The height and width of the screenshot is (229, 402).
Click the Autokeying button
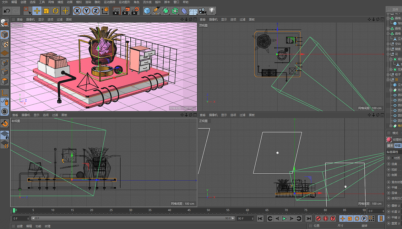click(325, 219)
